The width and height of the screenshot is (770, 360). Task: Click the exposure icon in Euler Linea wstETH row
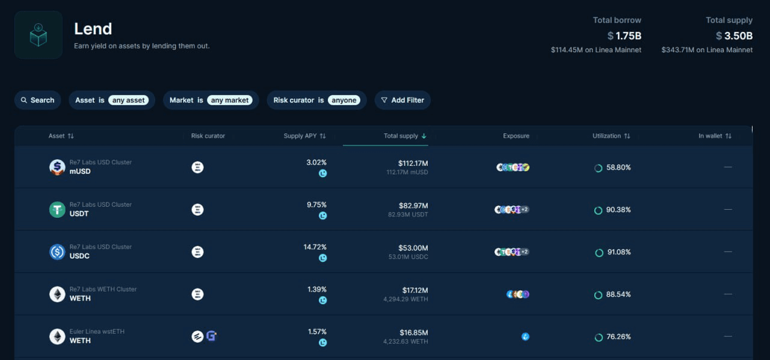point(525,337)
